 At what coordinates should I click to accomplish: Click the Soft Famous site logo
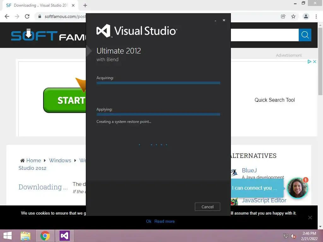pyautogui.click(x=48, y=35)
